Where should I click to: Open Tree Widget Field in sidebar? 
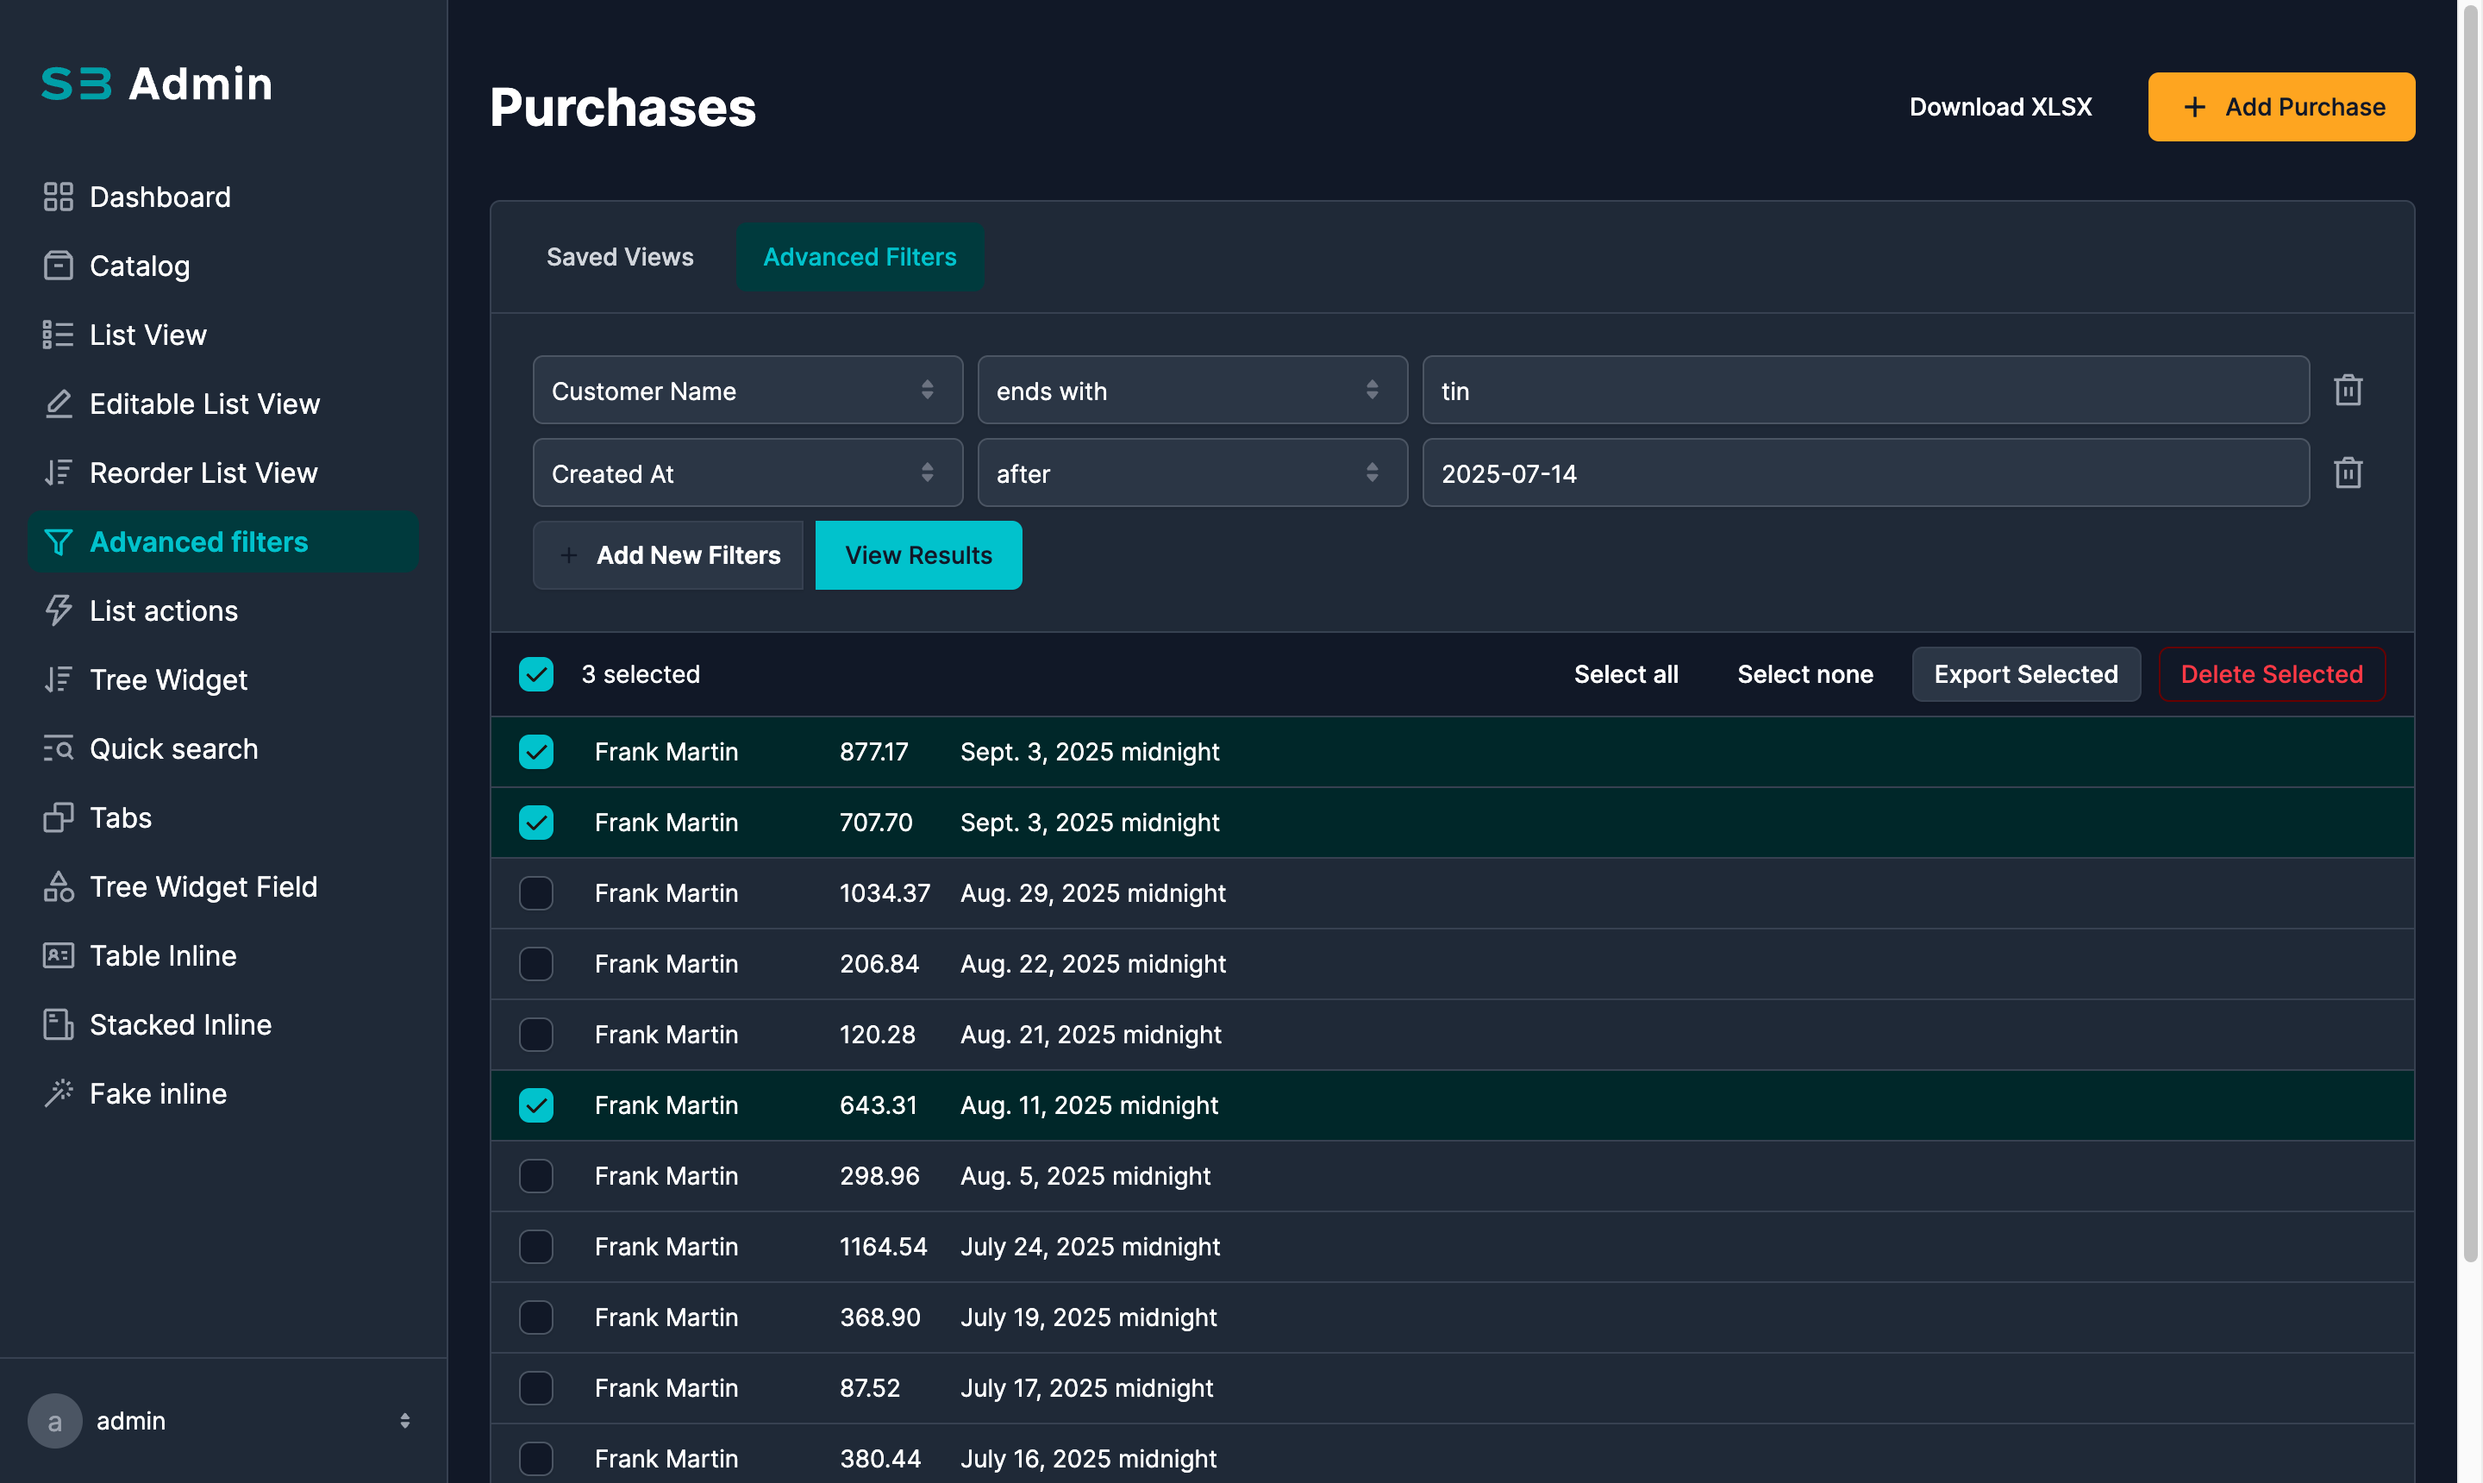click(x=203, y=886)
